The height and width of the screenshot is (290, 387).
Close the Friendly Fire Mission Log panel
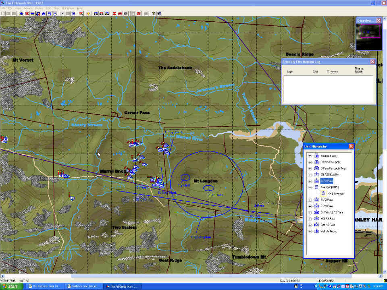(372, 62)
